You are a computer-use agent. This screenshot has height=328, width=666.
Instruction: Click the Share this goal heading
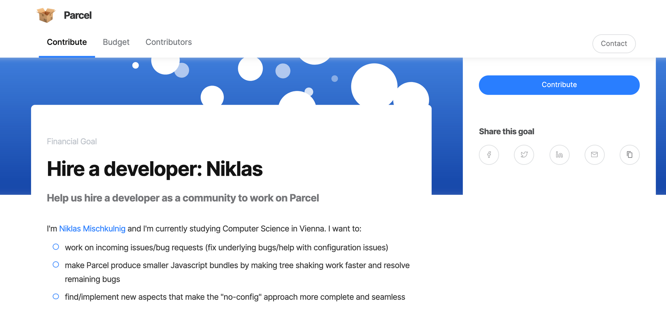coord(506,132)
